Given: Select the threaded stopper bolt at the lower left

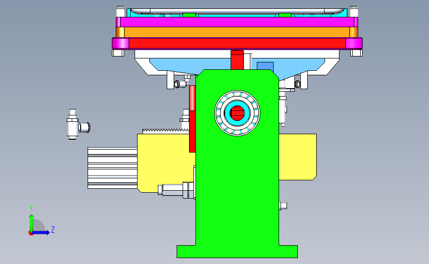Looking at the screenshot, I should click(x=176, y=190).
